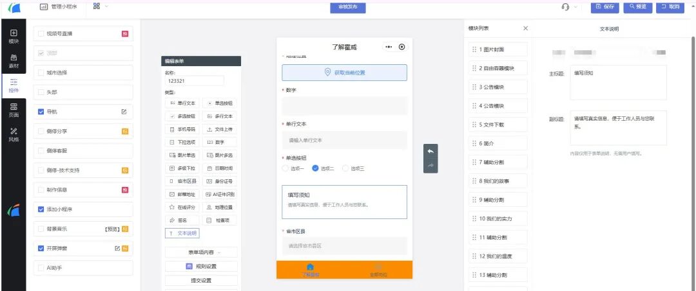Click the 预览 button in top bar
The width and height of the screenshot is (696, 291).
638,6
